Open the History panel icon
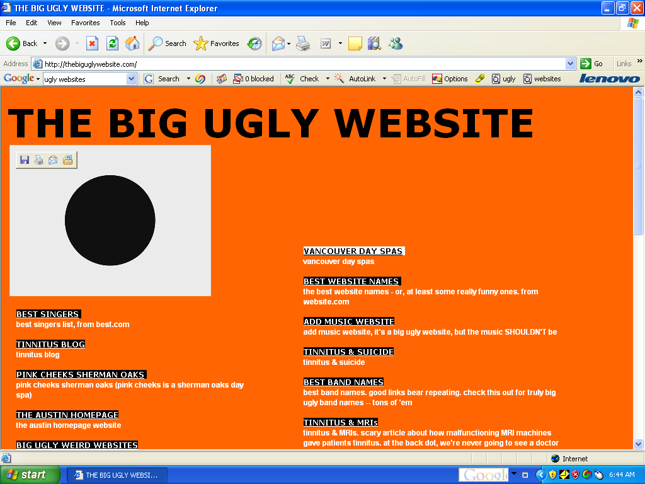The width and height of the screenshot is (645, 484). (254, 43)
